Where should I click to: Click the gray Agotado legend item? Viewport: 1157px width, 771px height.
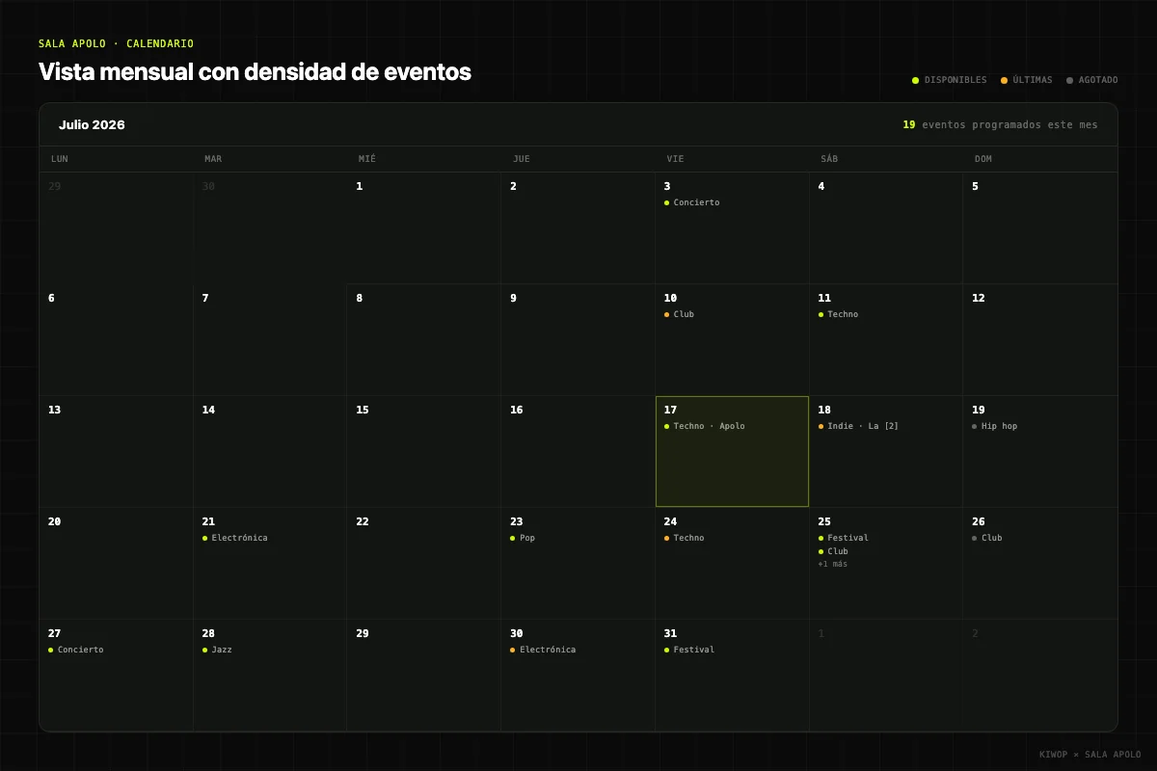click(1092, 80)
